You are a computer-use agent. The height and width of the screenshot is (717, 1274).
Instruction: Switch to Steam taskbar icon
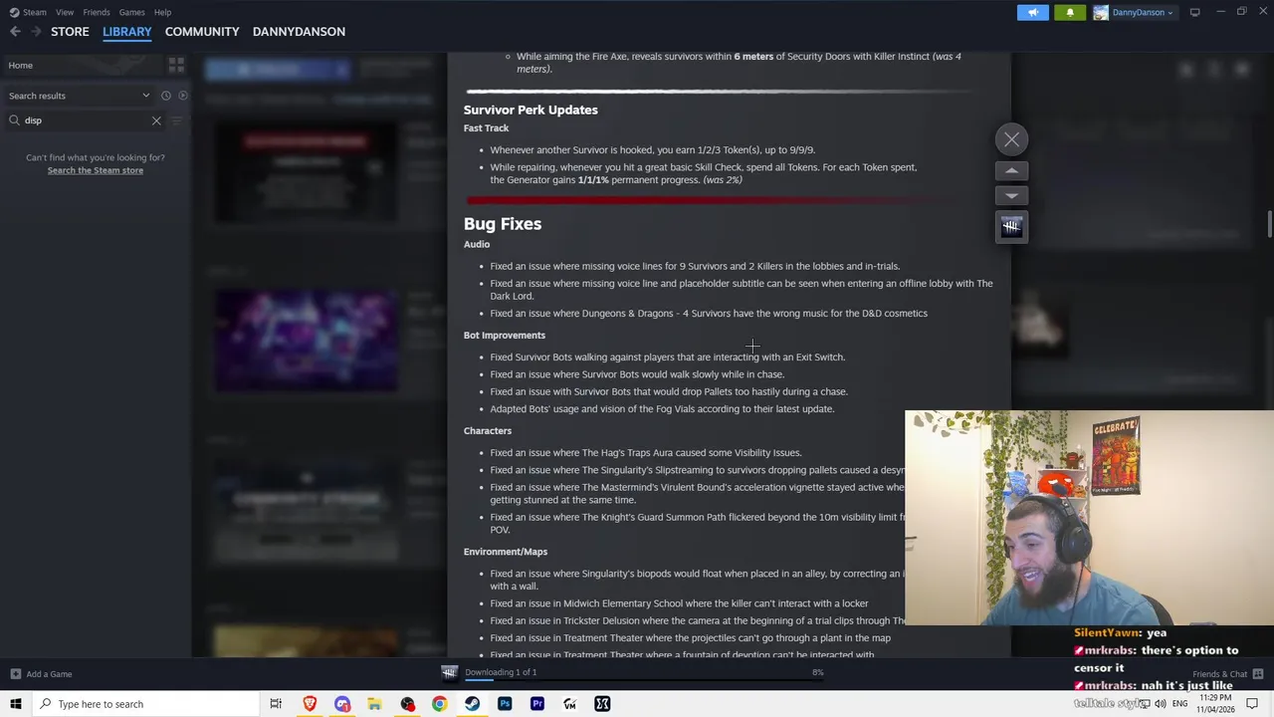click(x=472, y=704)
